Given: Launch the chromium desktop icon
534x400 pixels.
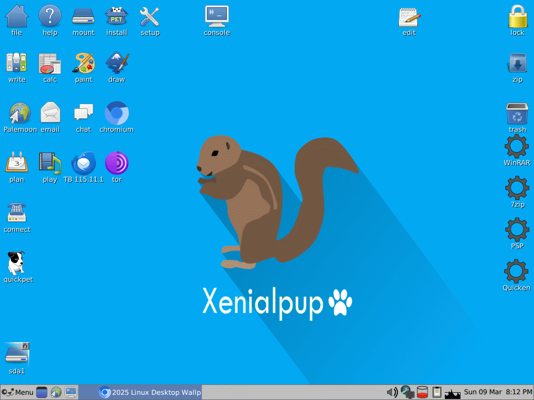Looking at the screenshot, I should point(116,113).
